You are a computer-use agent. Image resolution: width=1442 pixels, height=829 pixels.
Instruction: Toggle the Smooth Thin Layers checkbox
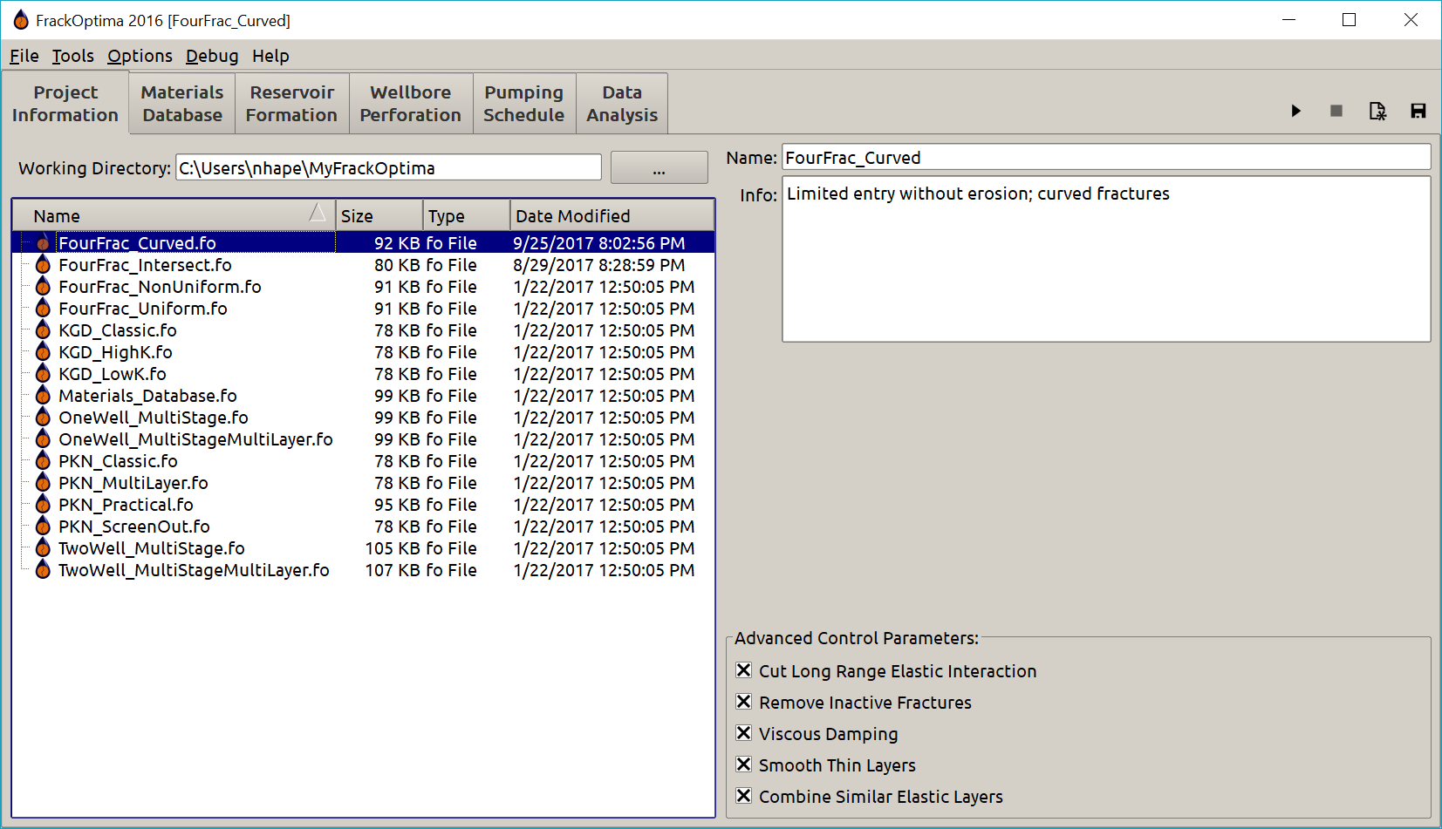tap(743, 764)
